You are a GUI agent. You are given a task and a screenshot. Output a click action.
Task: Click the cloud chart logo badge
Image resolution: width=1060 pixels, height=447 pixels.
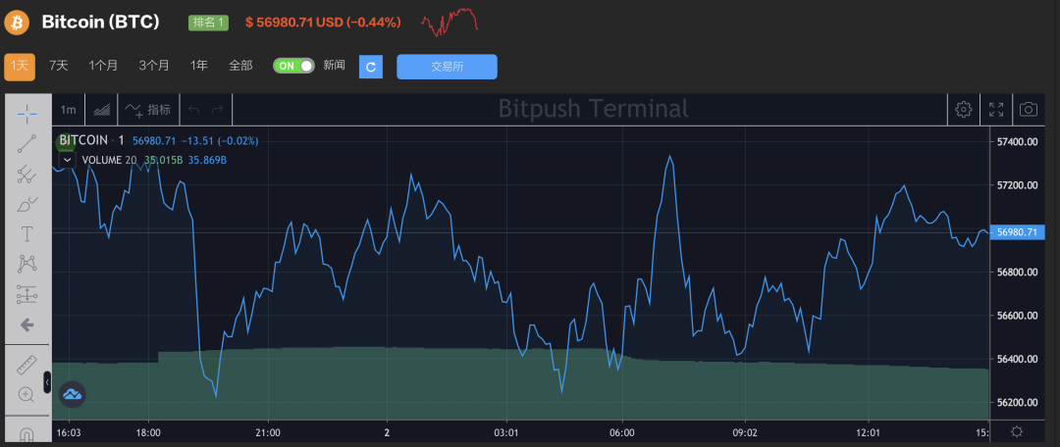(x=72, y=394)
